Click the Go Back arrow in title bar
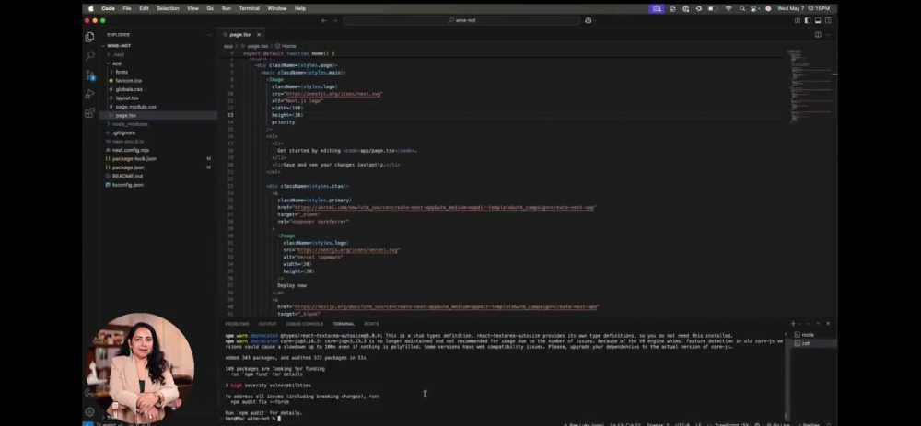Screen dimensions: 921x426 point(323,20)
